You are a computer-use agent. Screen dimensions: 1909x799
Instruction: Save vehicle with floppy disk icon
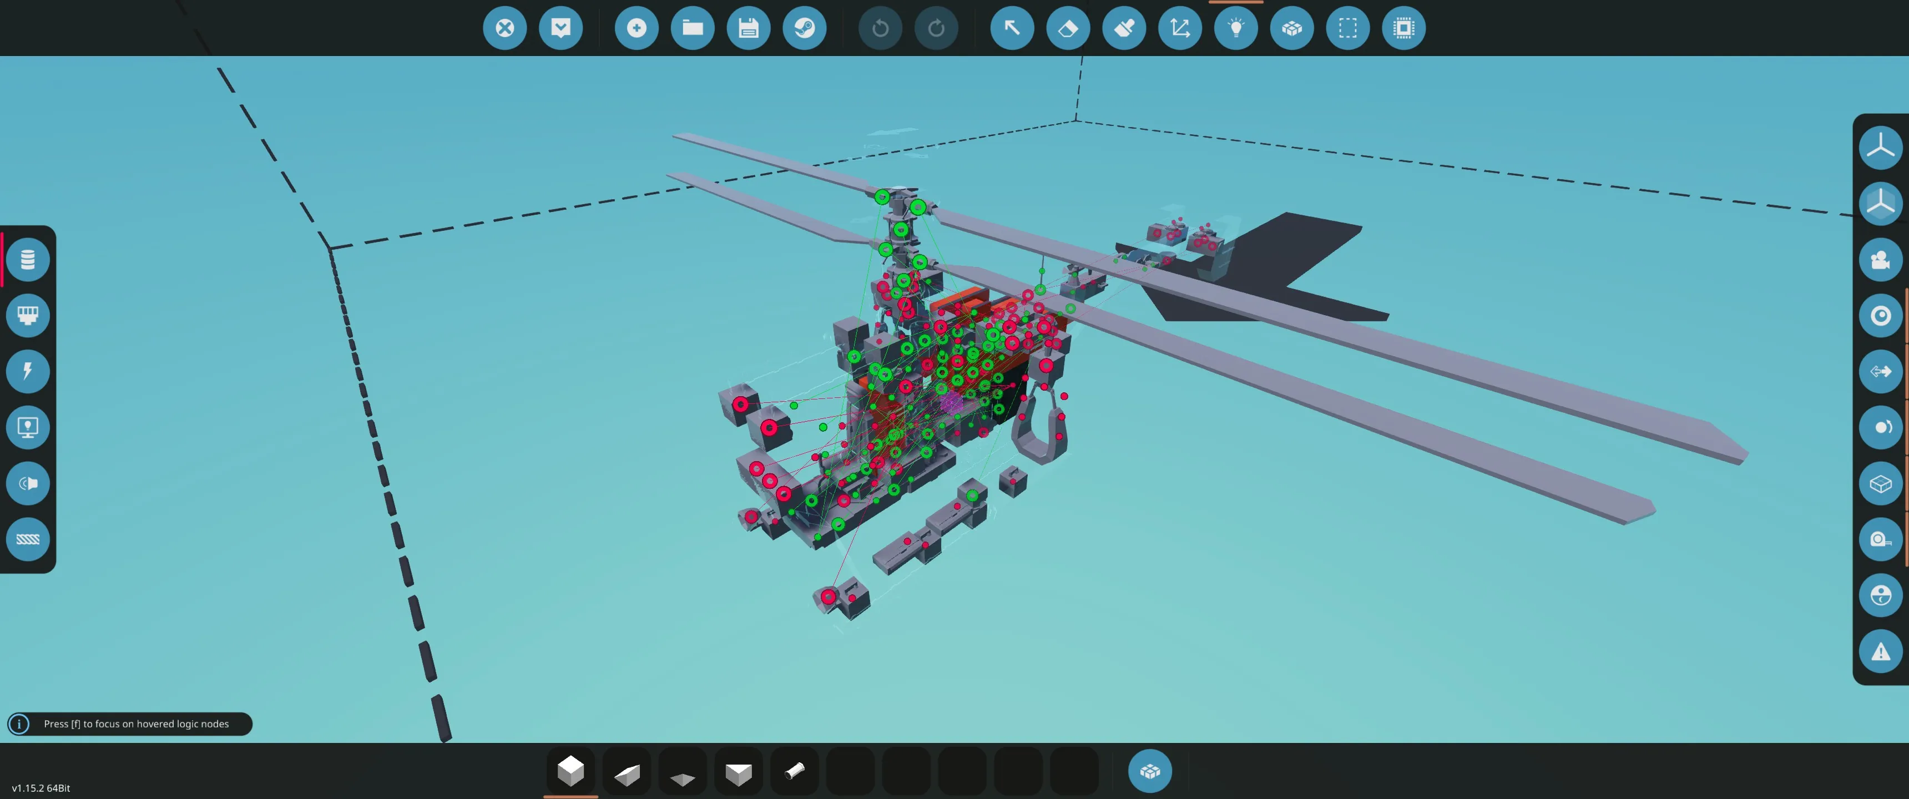click(x=749, y=28)
